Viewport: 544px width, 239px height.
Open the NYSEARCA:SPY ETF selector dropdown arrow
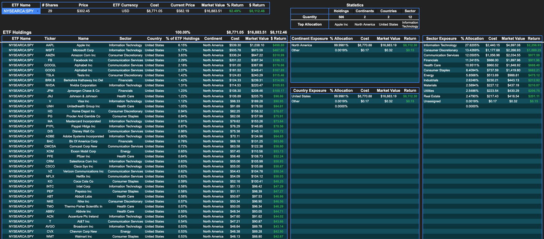point(38,11)
